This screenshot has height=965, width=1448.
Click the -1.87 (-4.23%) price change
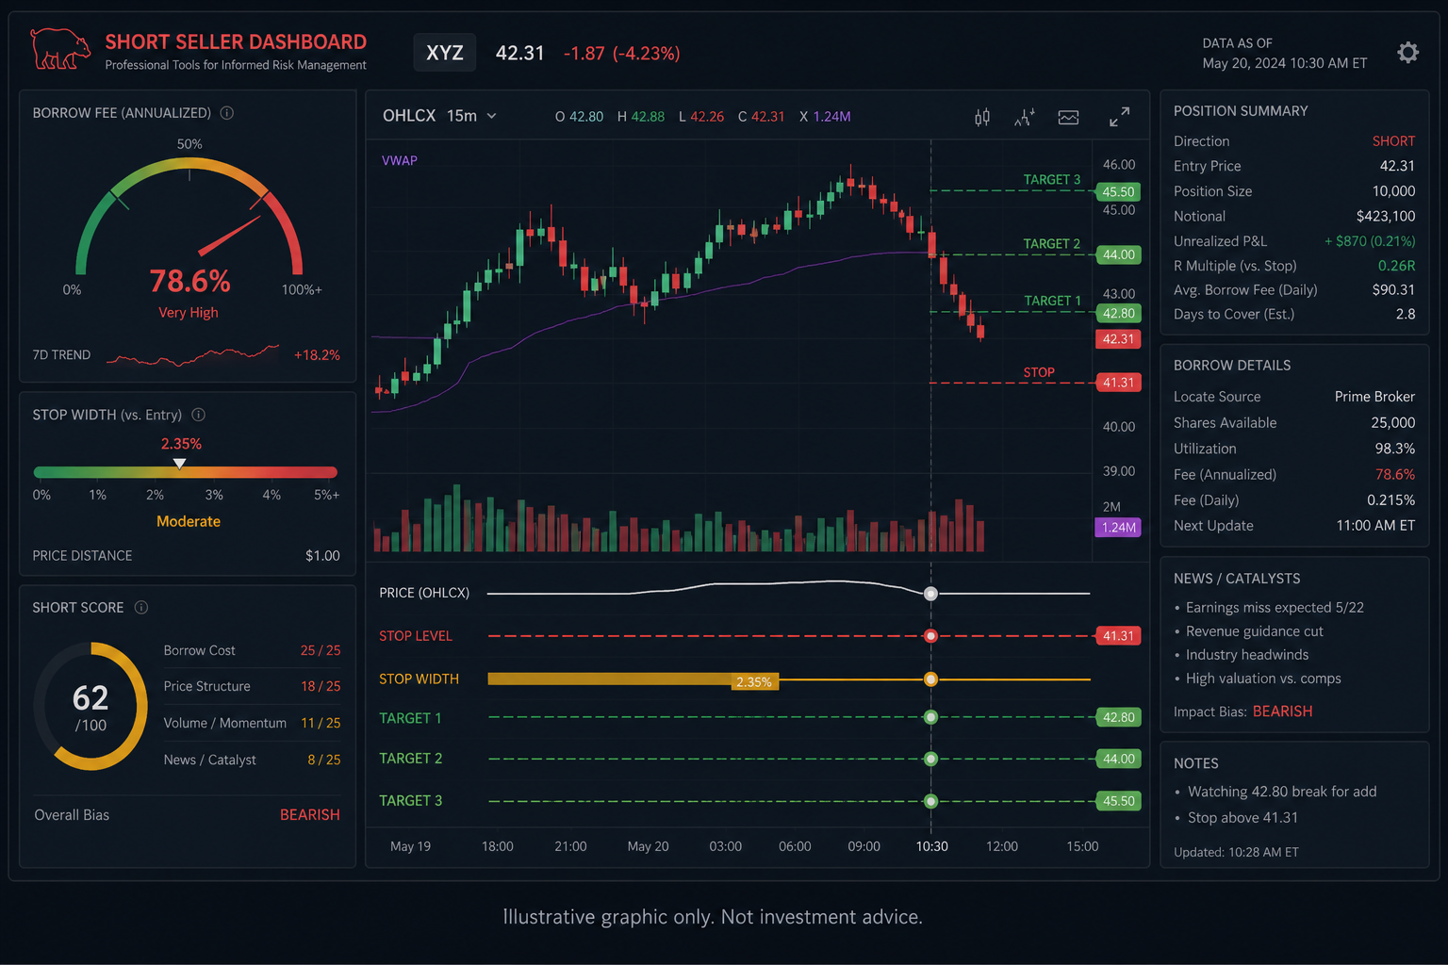[x=621, y=54]
